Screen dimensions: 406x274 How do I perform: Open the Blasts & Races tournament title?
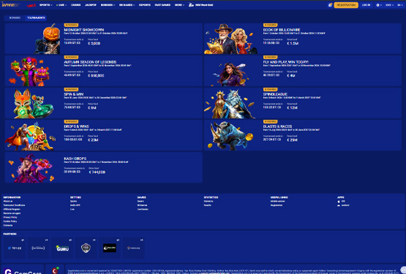[277, 126]
